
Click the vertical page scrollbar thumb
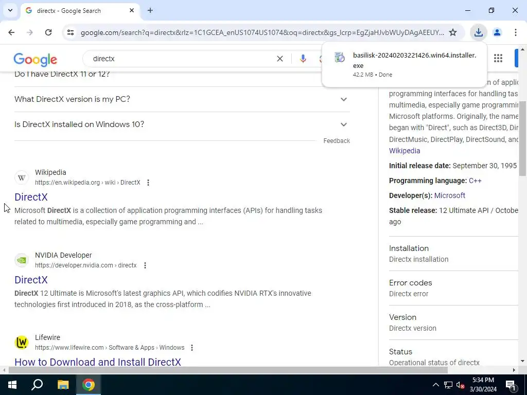[x=523, y=138]
